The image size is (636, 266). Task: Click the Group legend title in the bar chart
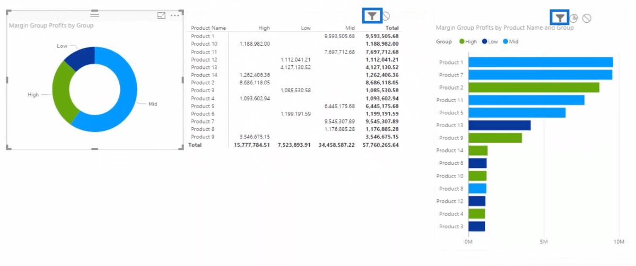444,41
